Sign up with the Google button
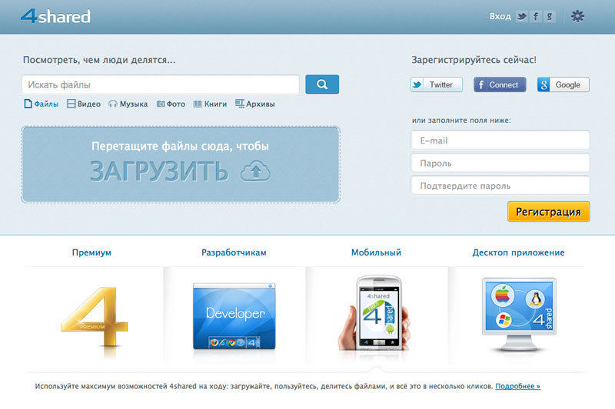Screen dimensions: 615x409 [x=563, y=84]
